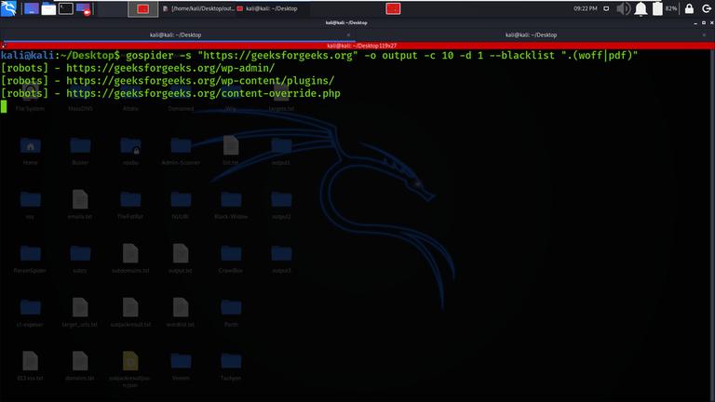Maximize the terminal window
Screen dimensions: 715x402
(704, 22)
